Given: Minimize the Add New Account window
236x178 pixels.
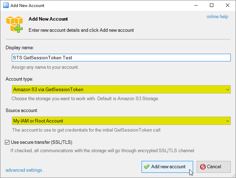Looking at the screenshot, I should [196, 6].
